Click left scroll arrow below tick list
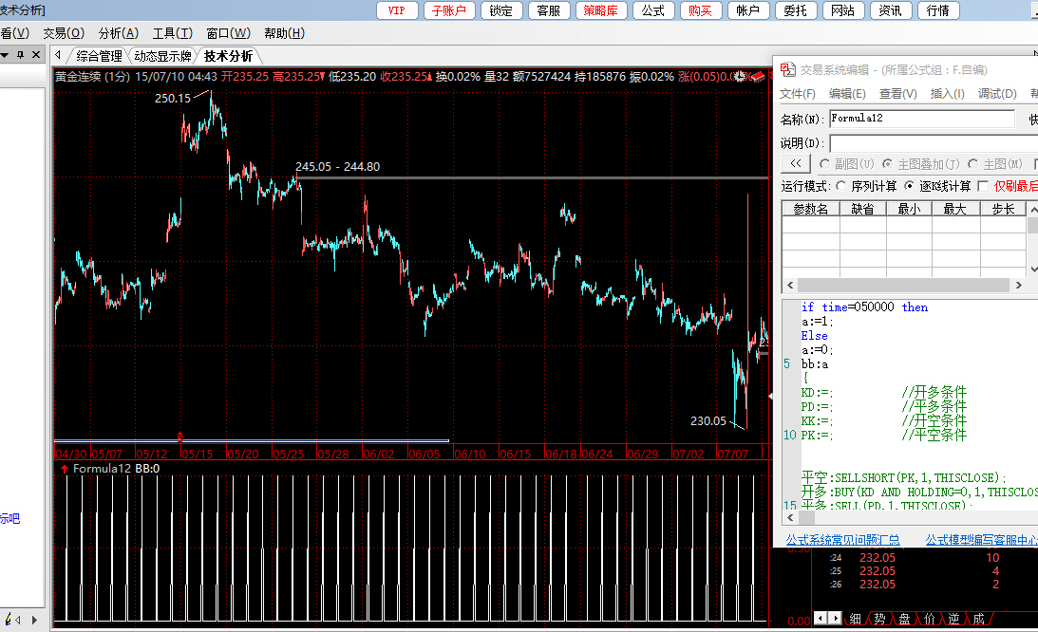Image resolution: width=1038 pixels, height=632 pixels. (x=822, y=619)
